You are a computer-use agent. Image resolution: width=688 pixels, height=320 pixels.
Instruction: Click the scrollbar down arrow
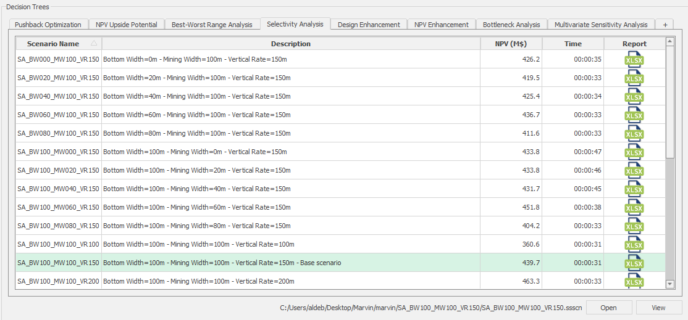pos(669,284)
